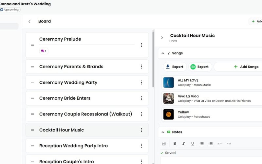Undo the last note edit
This screenshot has width=262, height=164.
pyautogui.click(x=219, y=143)
